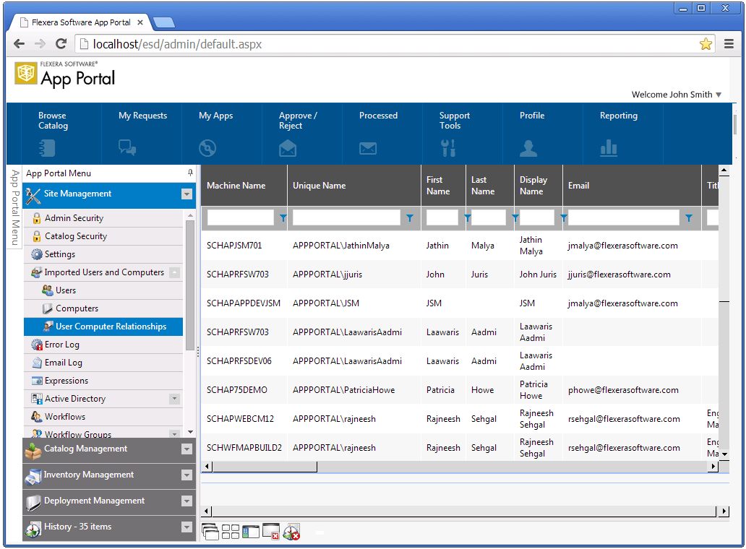
Task: Close the Flexera Software App Portal tab
Action: [x=140, y=22]
